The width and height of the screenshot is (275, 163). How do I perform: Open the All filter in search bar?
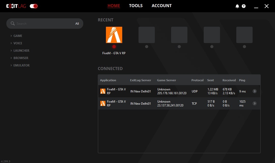pos(77,24)
